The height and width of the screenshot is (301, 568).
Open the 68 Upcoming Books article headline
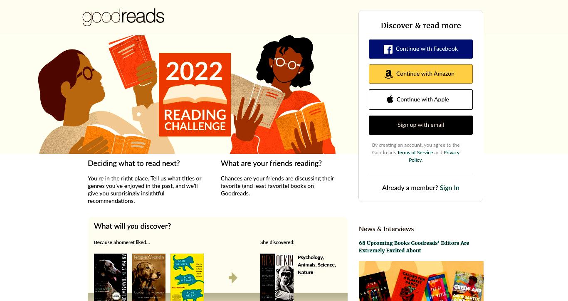414,247
